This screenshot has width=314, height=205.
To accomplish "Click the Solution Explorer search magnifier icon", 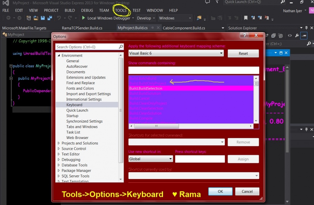I will pos(309,44).
